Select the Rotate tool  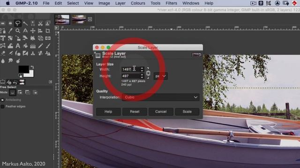10,38
